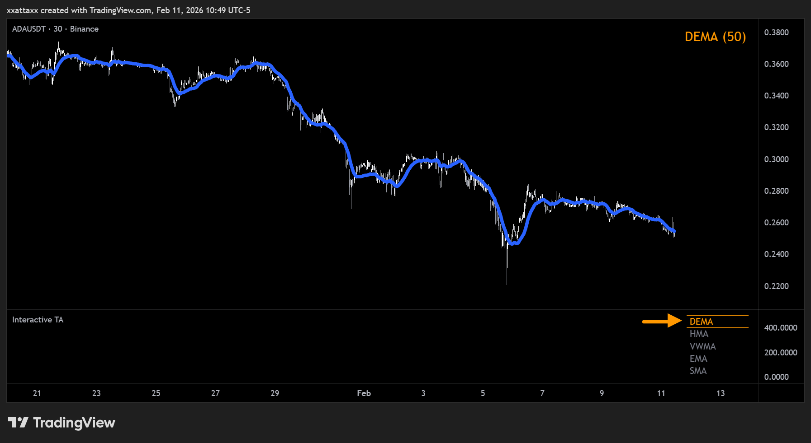The width and height of the screenshot is (811, 443).
Task: Click date 29 on the time axis
Action: tap(275, 393)
